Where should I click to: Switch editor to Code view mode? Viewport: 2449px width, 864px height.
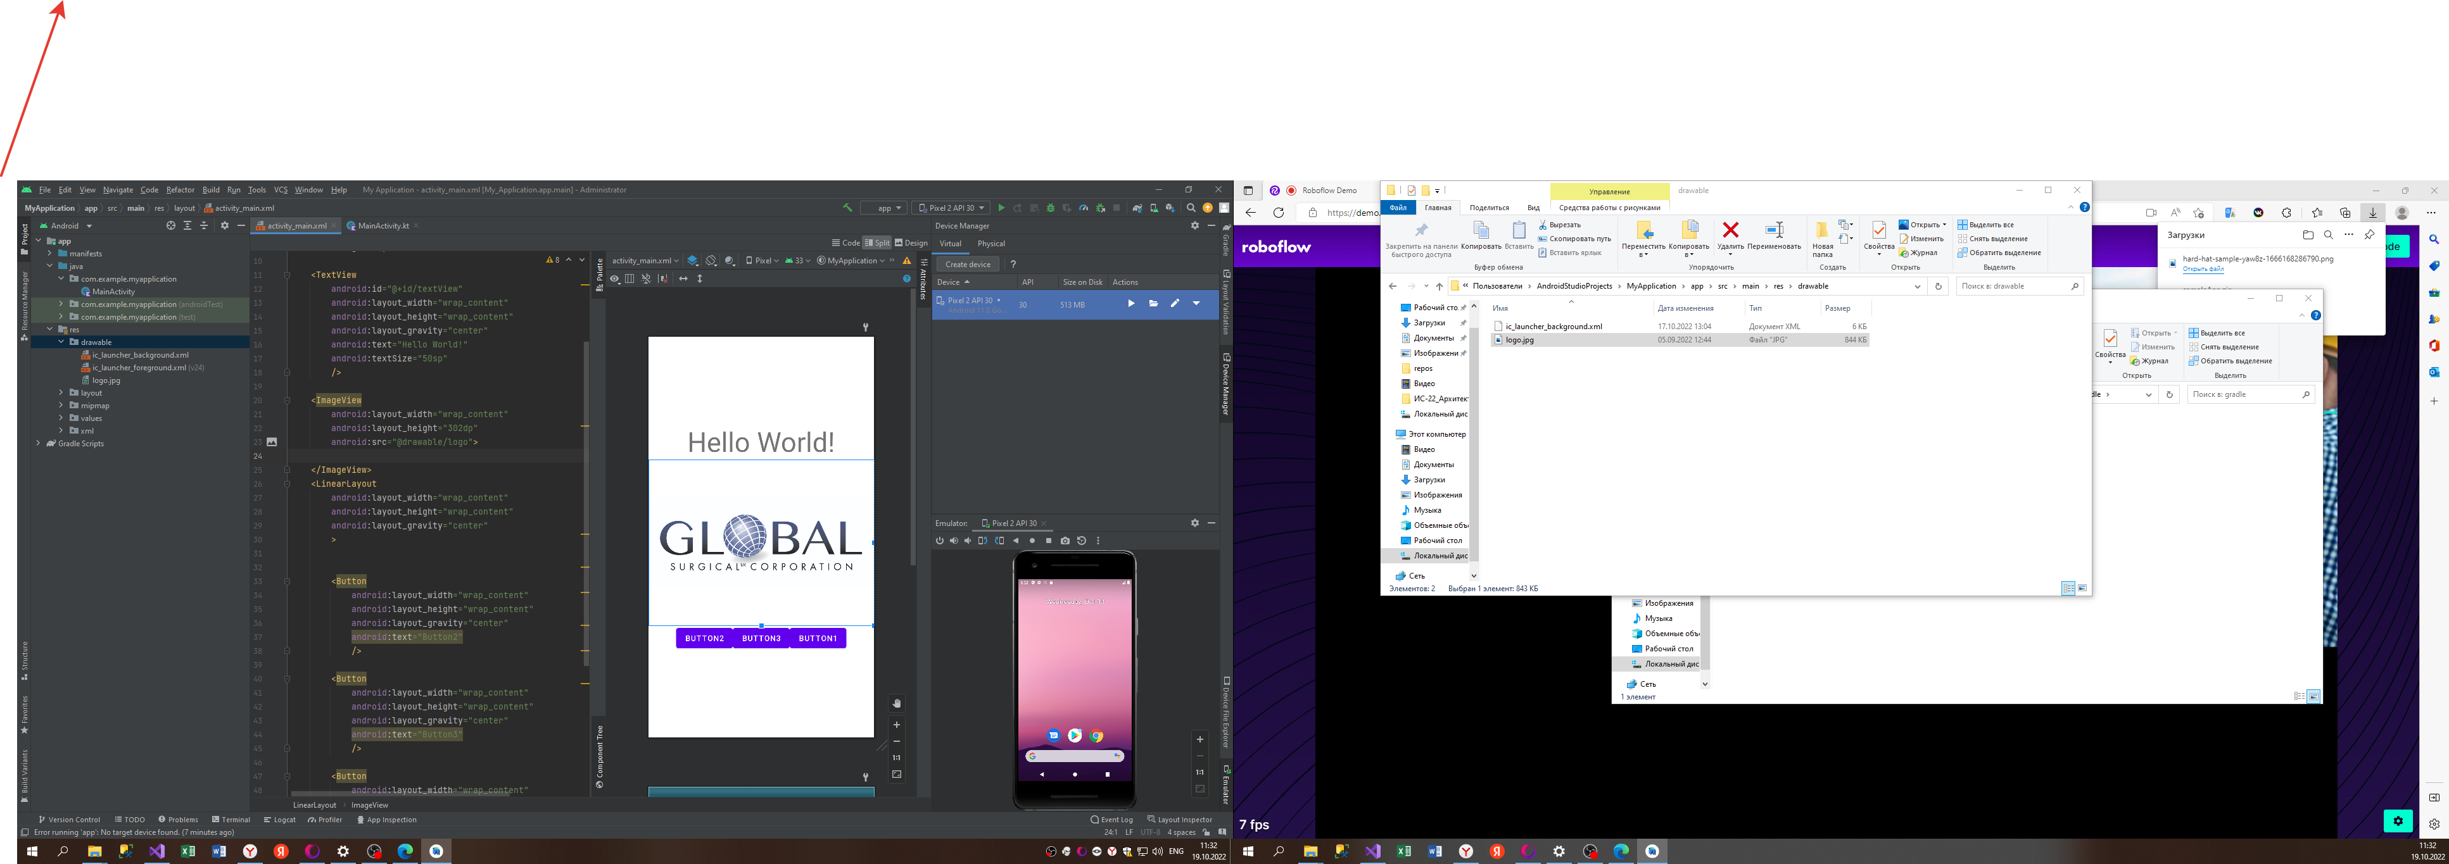pos(845,243)
